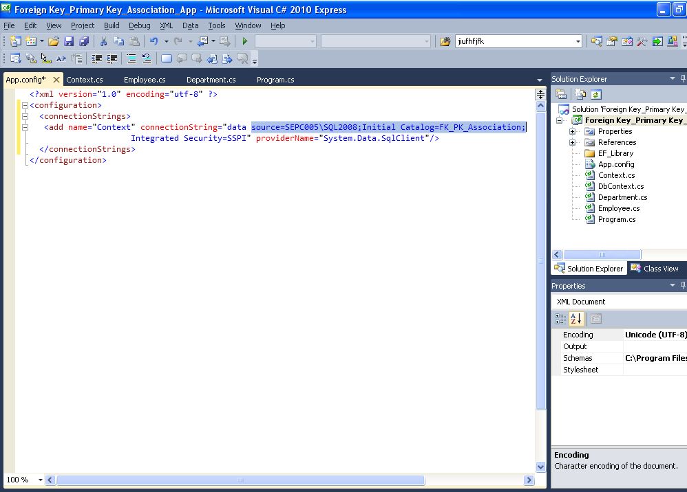
Task: Click into the jiufhfjfk search field
Action: click(514, 41)
